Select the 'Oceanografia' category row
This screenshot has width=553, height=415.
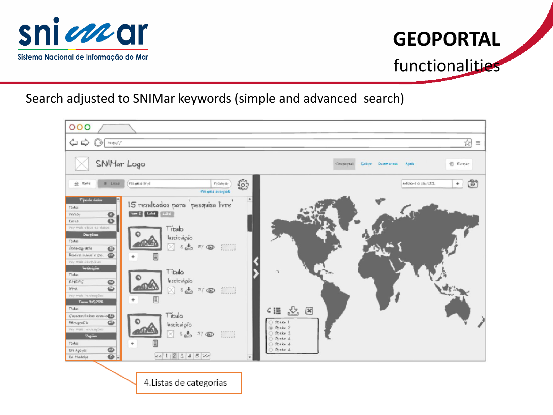91,248
